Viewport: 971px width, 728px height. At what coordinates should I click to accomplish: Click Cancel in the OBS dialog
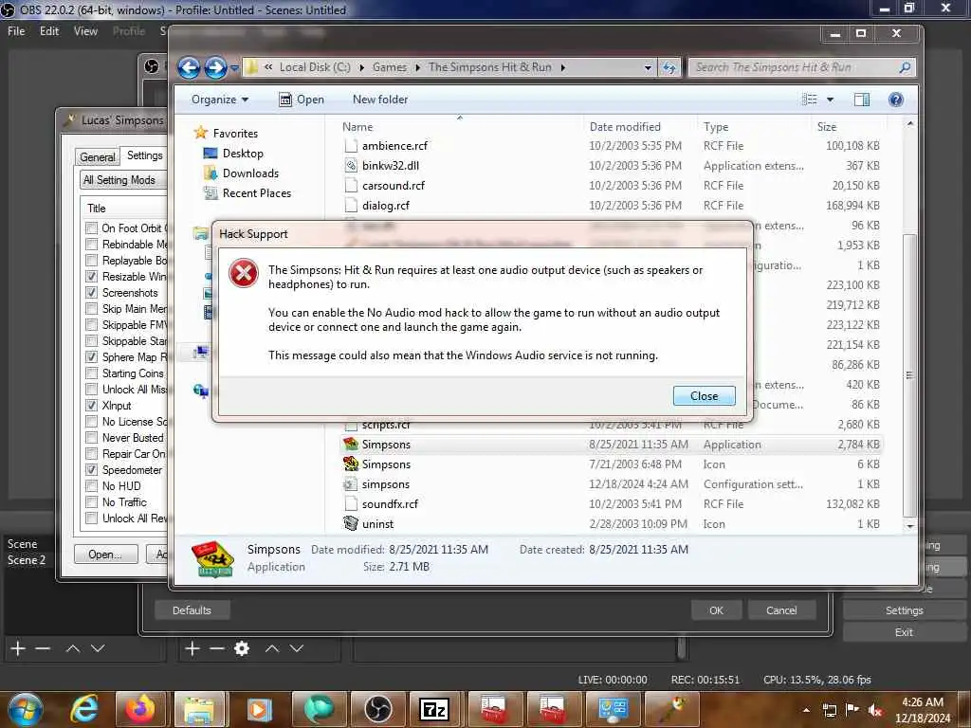pyautogui.click(x=781, y=610)
